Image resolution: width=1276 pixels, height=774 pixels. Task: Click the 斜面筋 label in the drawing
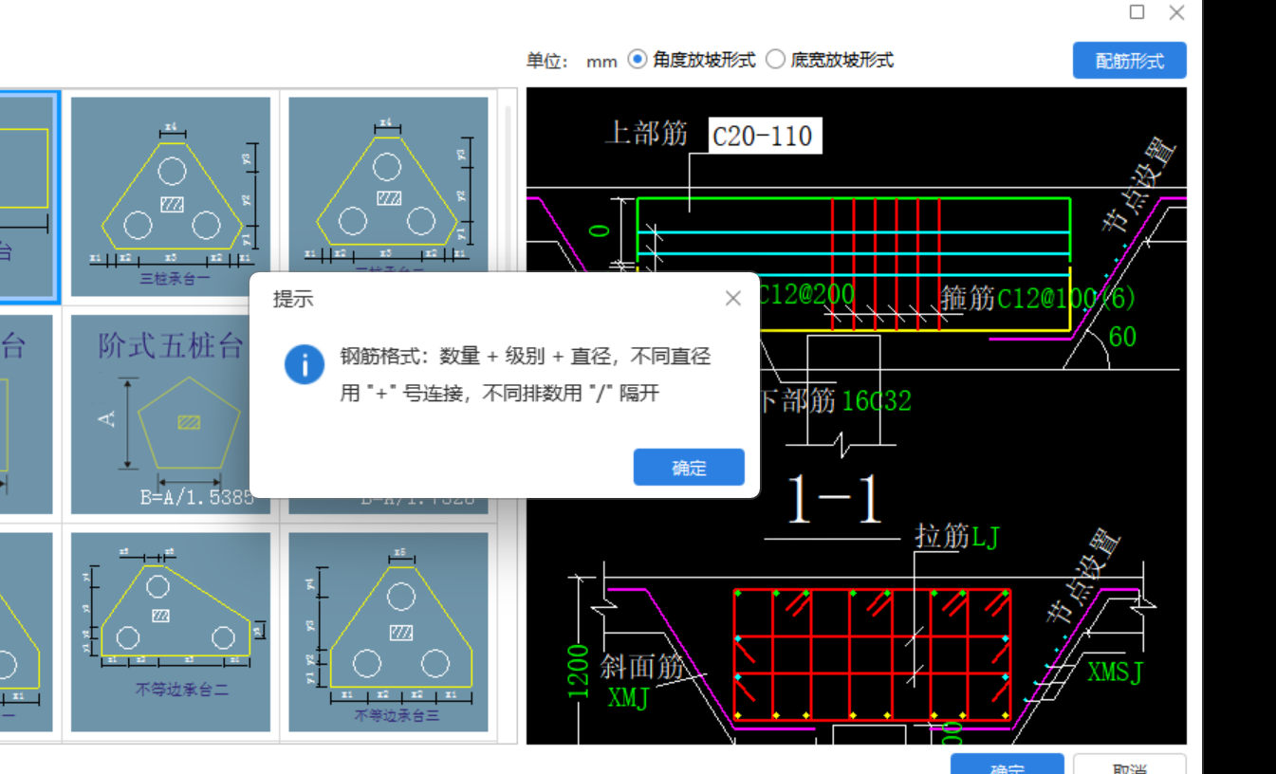coord(642,668)
